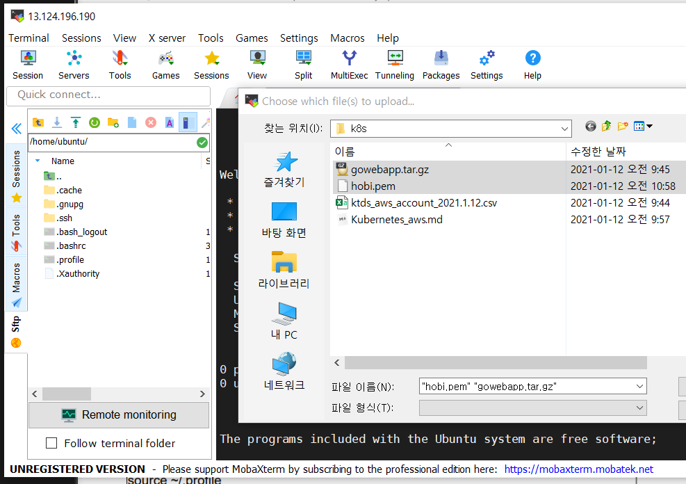Go to Favorites (즐겨찾기) in dialog sidebar
The height and width of the screenshot is (484, 686).
284,169
